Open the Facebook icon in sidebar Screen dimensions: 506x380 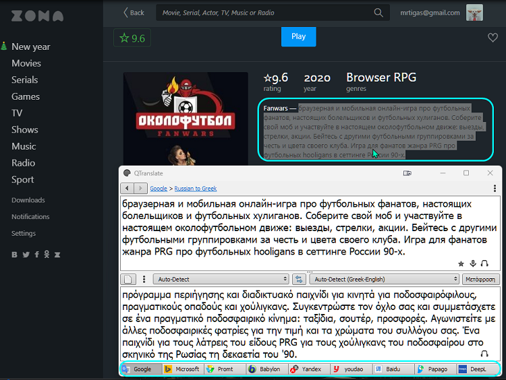click(x=37, y=255)
